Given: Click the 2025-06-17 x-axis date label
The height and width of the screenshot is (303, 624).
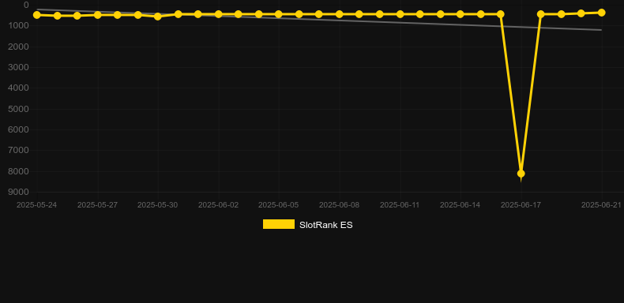Looking at the screenshot, I should (x=521, y=205).
